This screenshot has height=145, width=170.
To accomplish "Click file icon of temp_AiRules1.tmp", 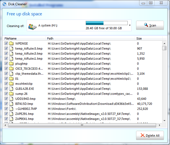I will coord(11,59).
